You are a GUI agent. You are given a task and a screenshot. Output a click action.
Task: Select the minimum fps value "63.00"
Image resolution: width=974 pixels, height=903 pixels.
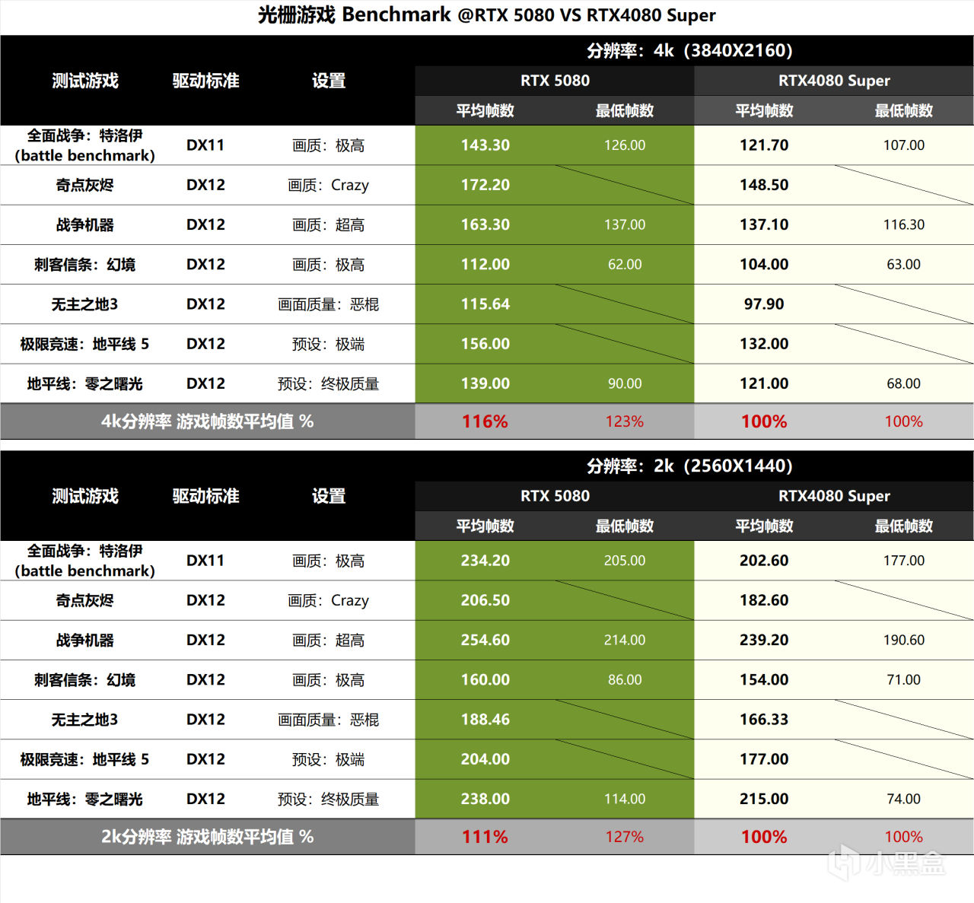904,265
